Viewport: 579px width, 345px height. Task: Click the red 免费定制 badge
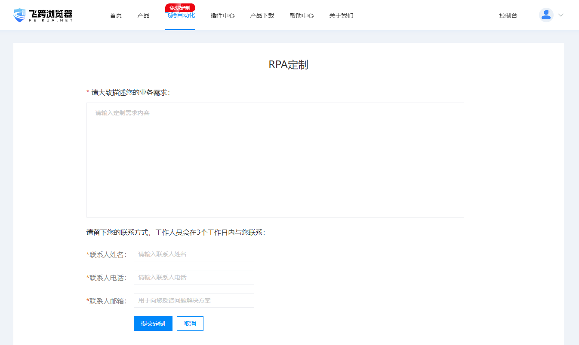pos(180,8)
